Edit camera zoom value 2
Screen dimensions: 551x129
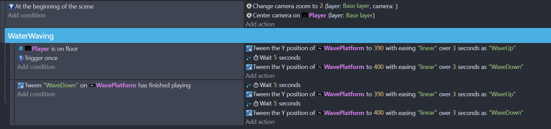321,6
